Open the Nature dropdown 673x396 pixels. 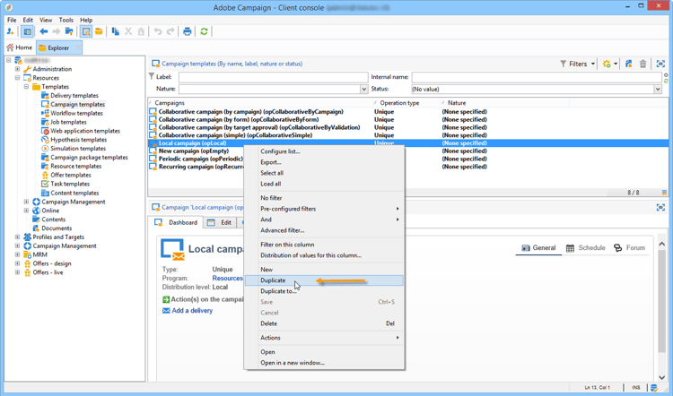click(364, 89)
